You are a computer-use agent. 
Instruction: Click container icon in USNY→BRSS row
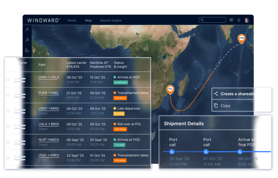coord(15,110)
